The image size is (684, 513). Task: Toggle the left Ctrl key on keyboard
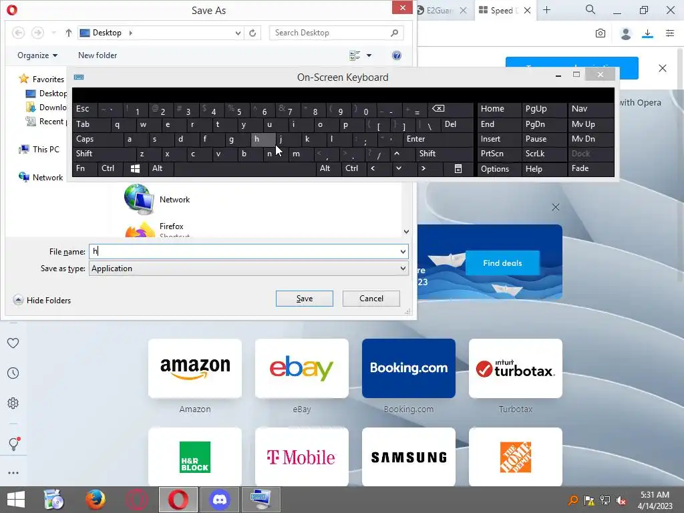click(x=111, y=168)
